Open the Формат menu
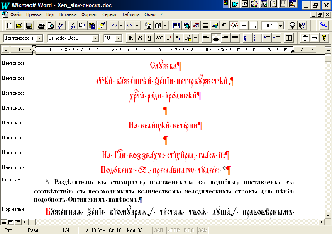This screenshot has width=332, height=234. point(89,14)
